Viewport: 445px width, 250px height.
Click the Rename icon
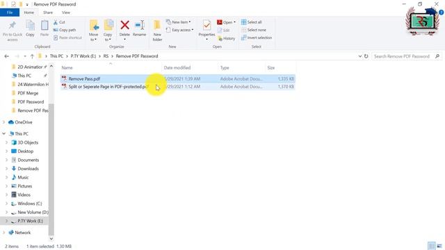[x=139, y=25]
